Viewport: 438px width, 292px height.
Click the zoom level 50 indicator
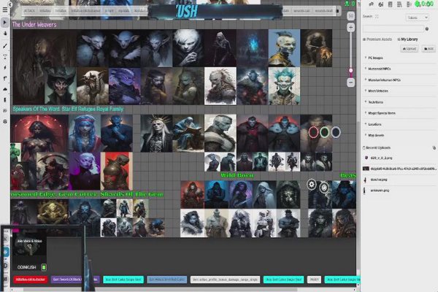351,16
